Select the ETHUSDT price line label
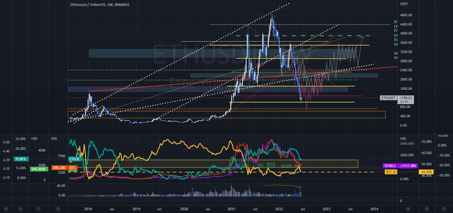The height and width of the screenshot is (213, 453). [388, 98]
